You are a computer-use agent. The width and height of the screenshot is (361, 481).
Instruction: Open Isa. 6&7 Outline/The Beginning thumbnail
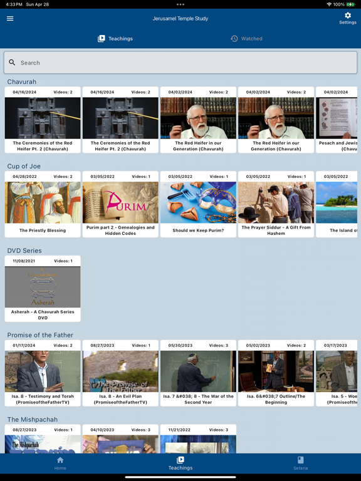(x=276, y=371)
